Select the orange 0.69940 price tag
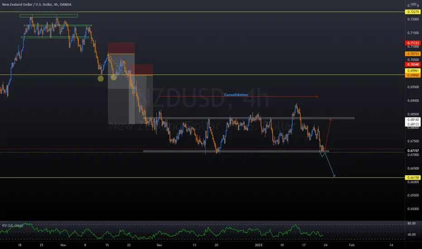Viewport: 422px width, 249px height. point(413,75)
